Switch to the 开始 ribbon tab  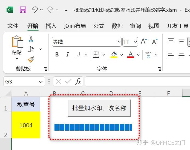(x=33, y=26)
